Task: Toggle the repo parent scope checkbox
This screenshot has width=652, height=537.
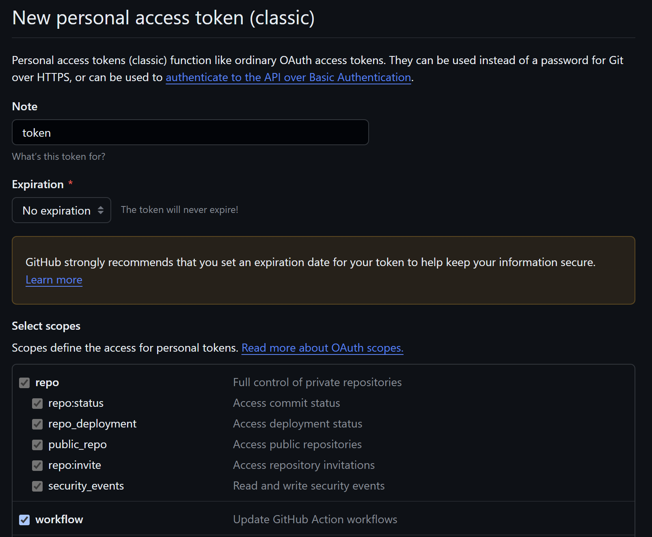Action: point(24,383)
